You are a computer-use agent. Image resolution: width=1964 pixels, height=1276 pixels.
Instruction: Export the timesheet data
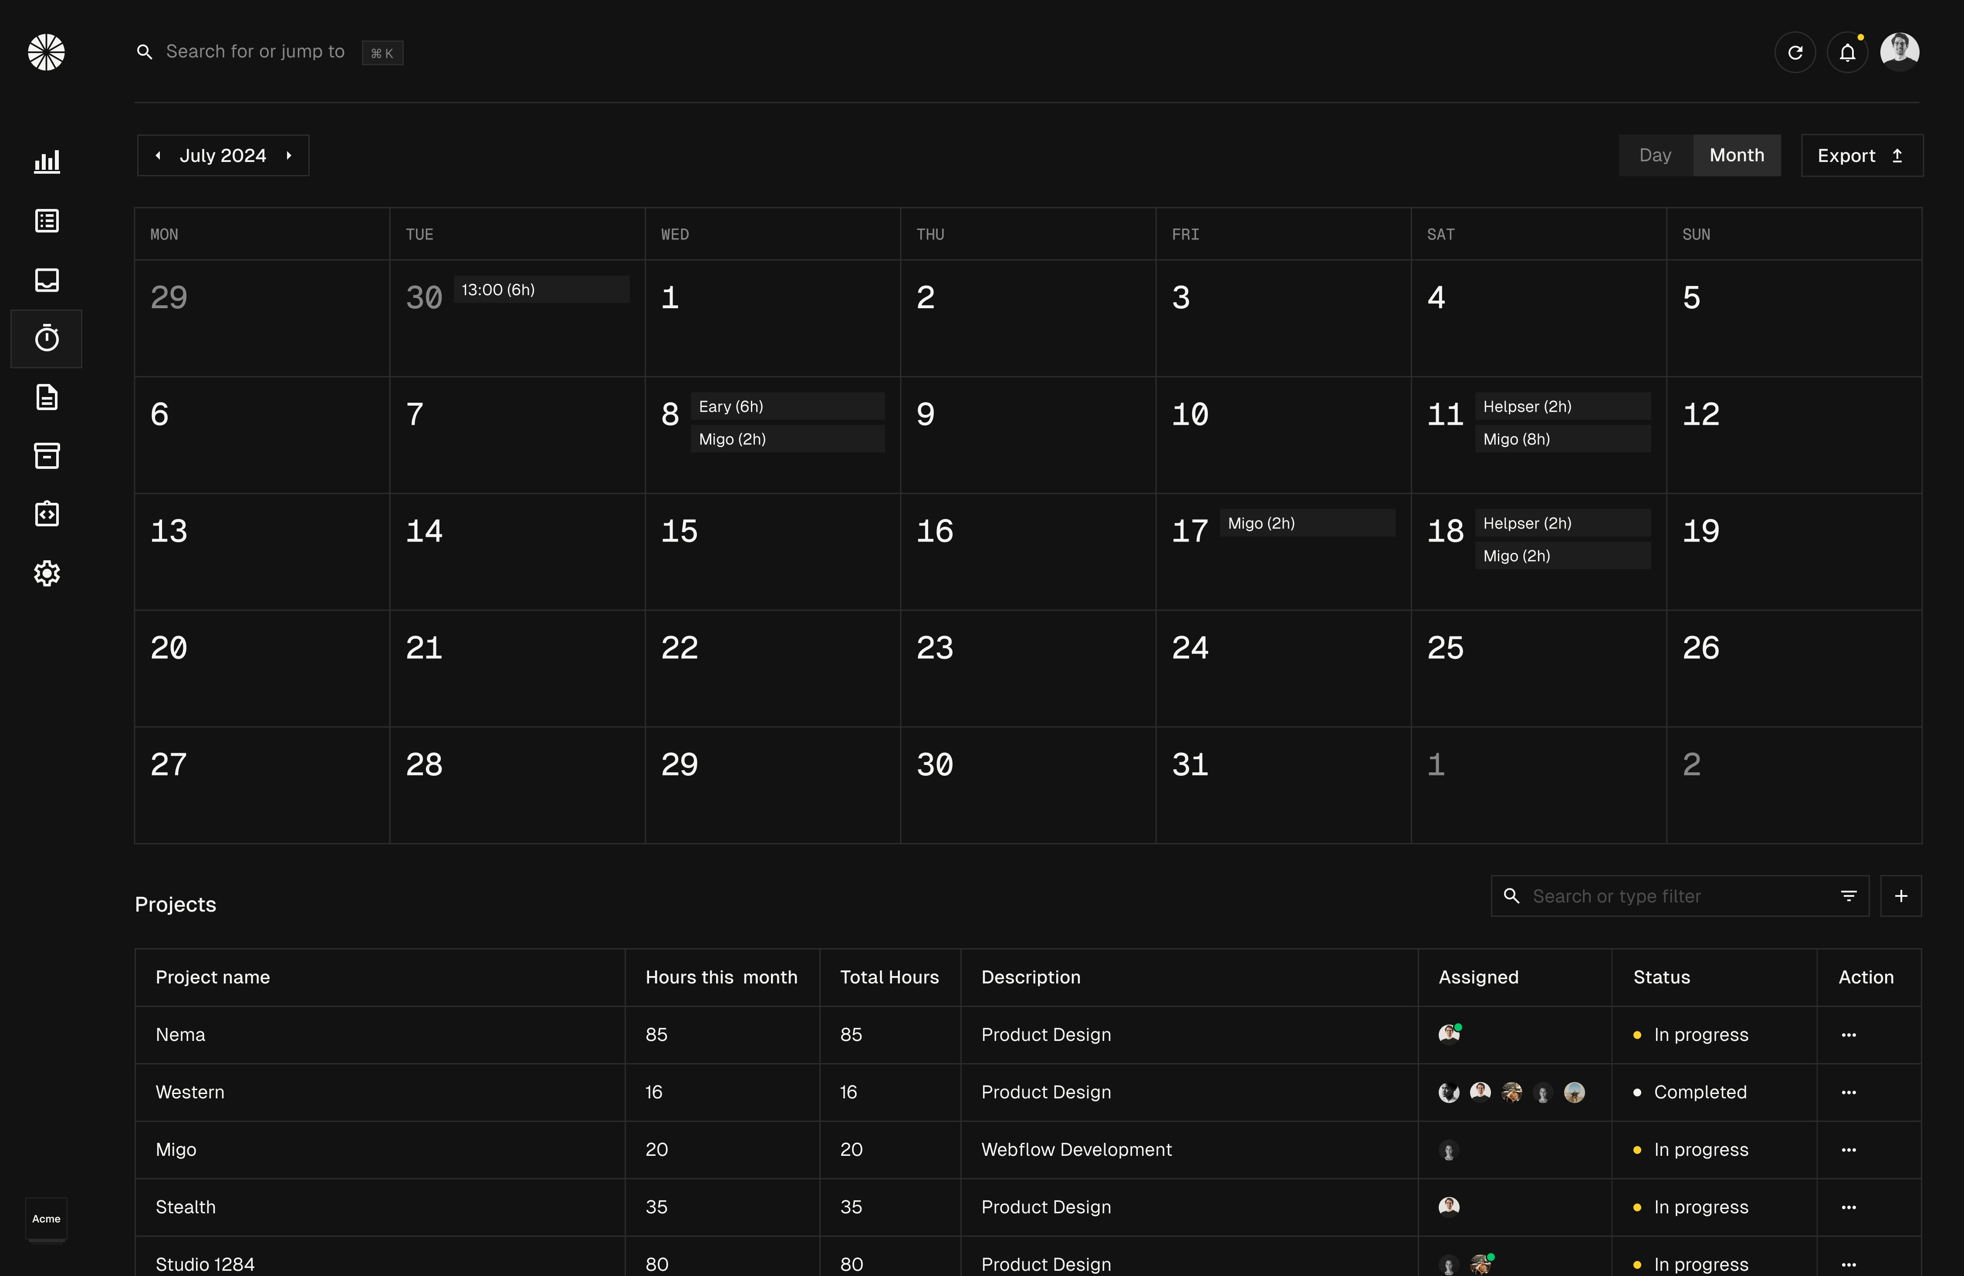(1862, 155)
